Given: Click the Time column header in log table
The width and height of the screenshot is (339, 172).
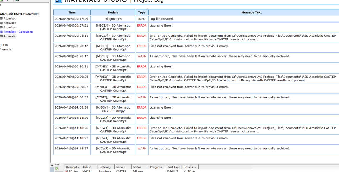Looking at the screenshot, I should point(72,12).
